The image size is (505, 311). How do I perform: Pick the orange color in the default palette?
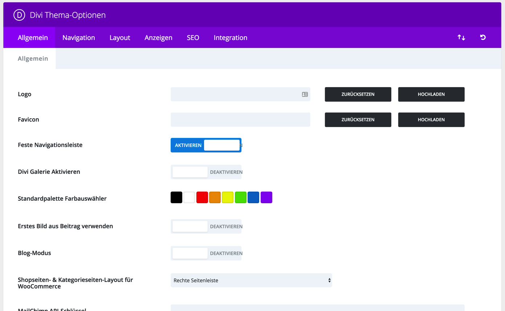(215, 197)
